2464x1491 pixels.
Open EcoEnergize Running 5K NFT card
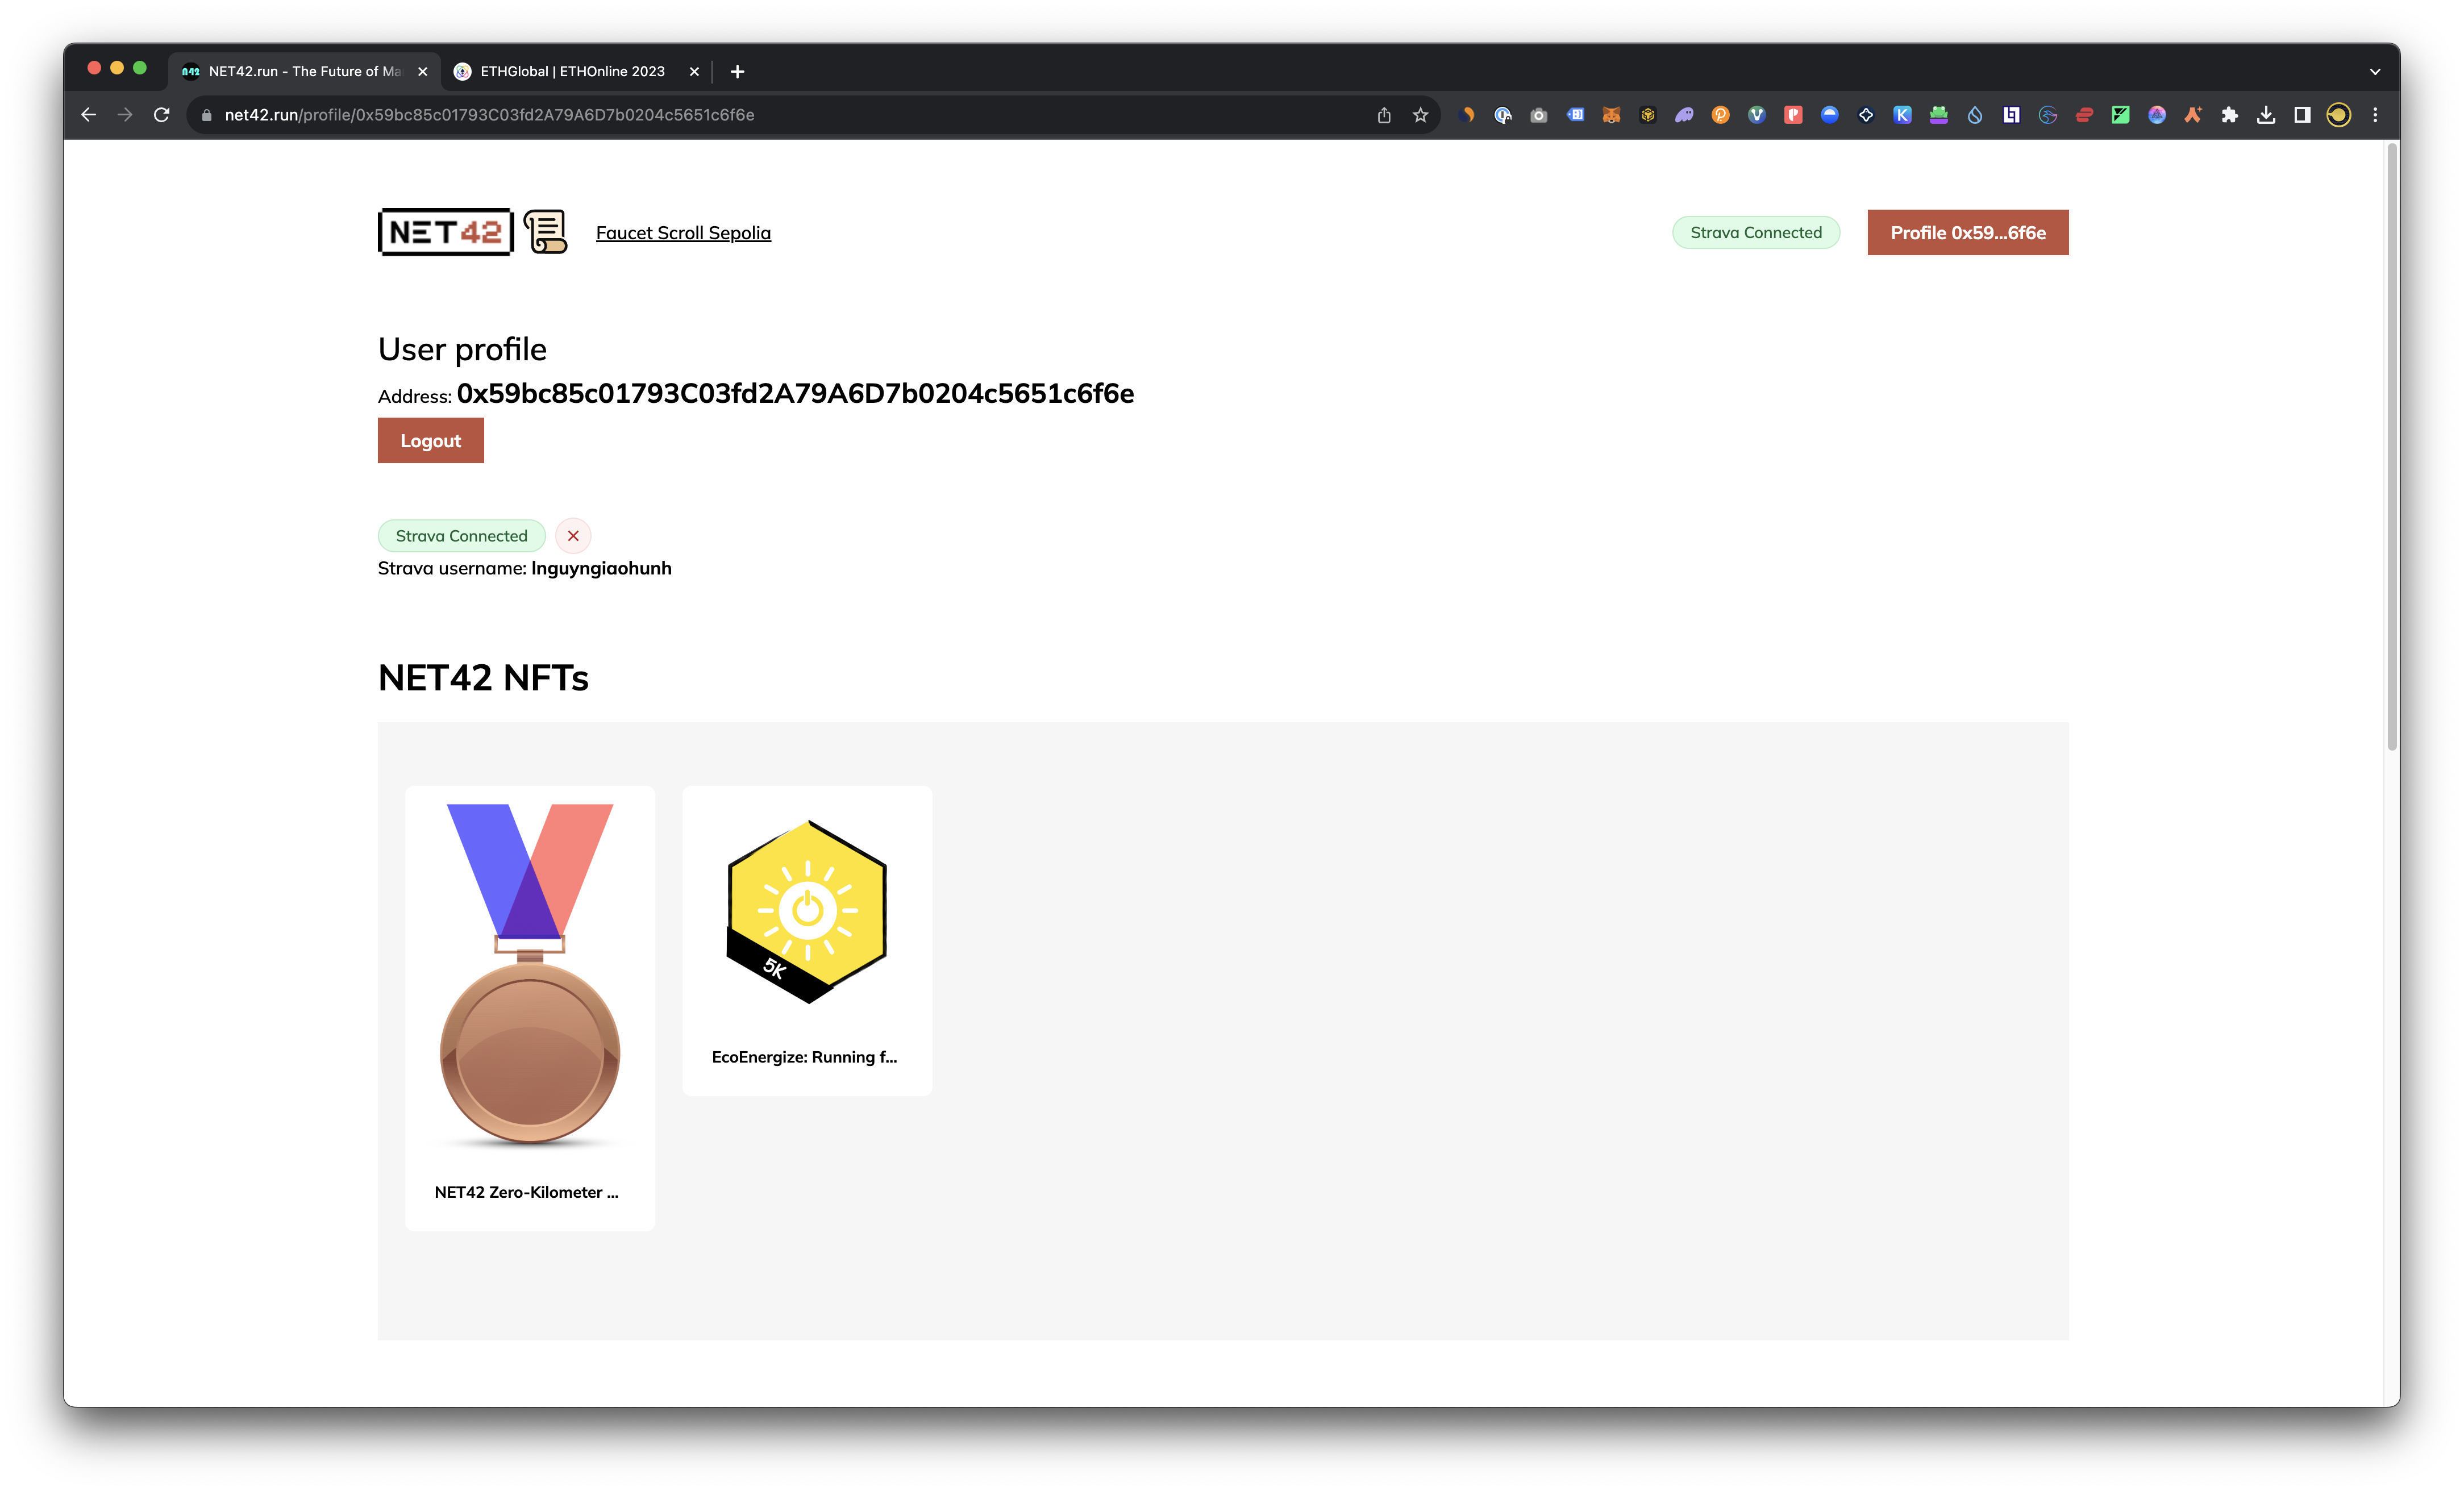coord(807,941)
